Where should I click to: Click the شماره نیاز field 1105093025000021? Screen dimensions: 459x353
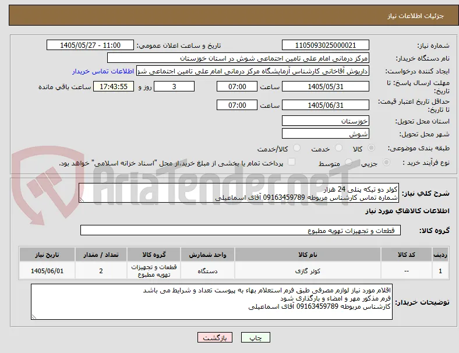[x=326, y=45]
